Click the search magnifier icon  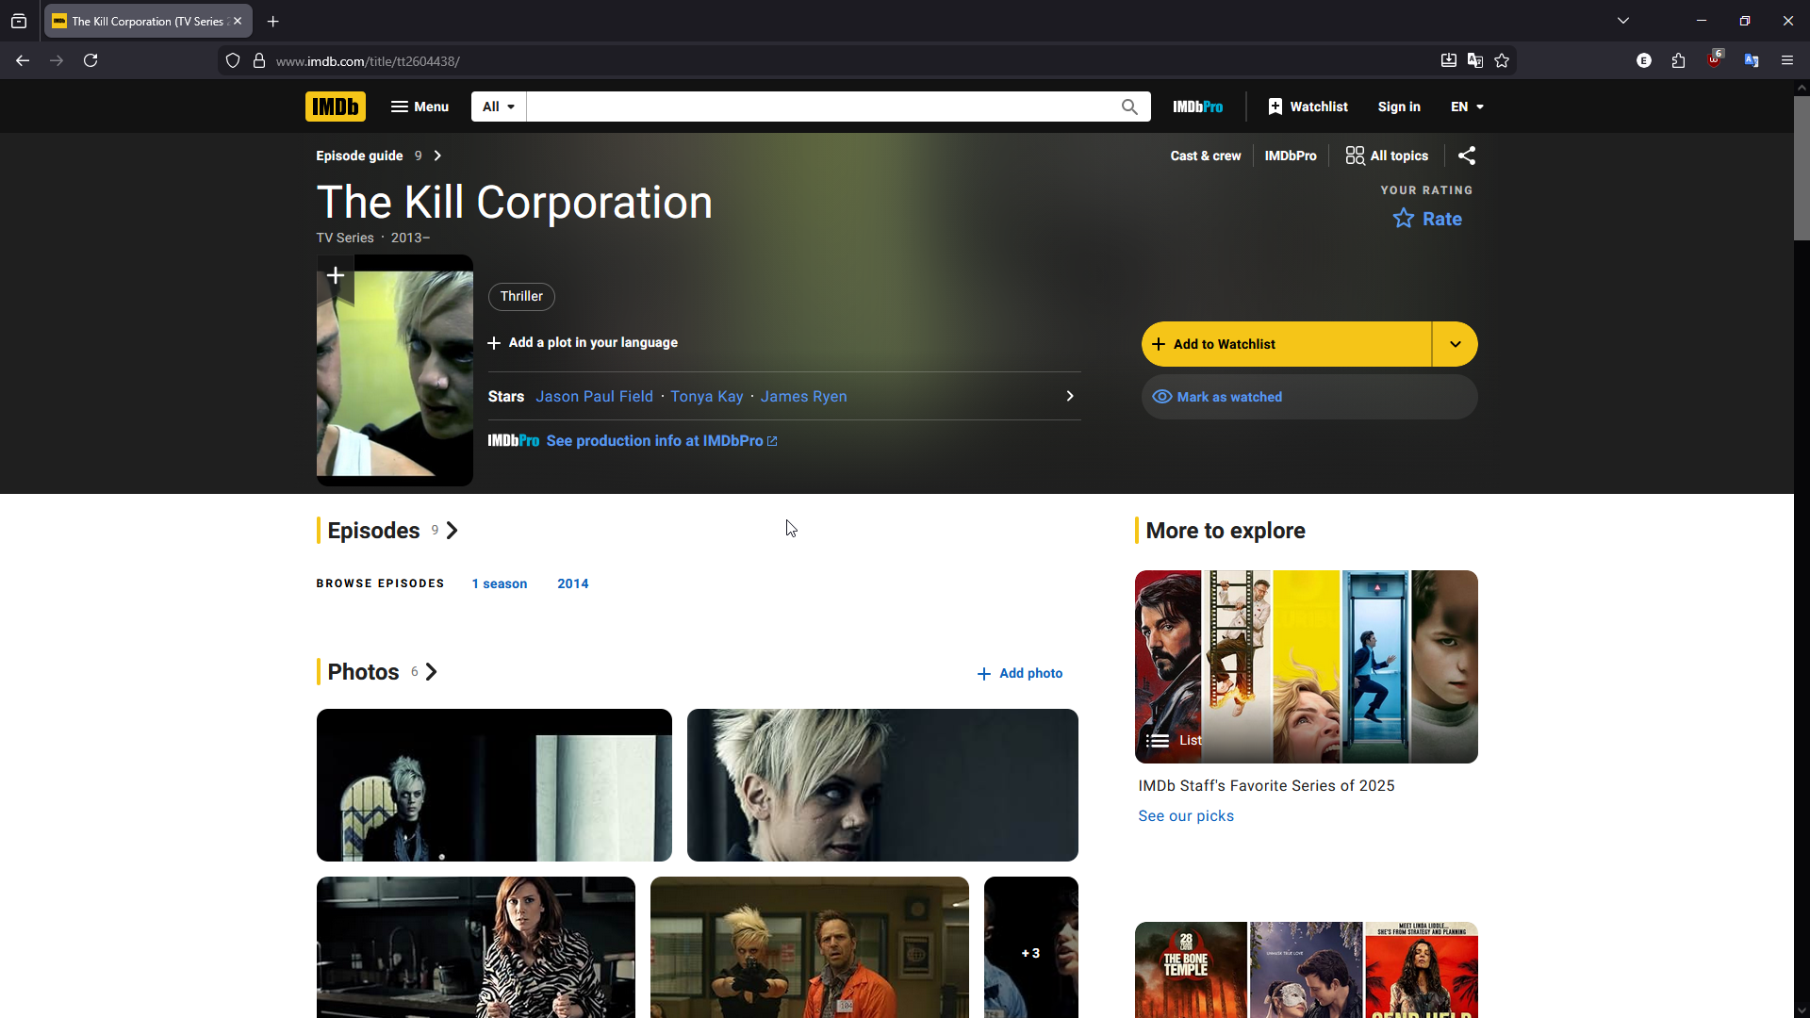click(1129, 107)
